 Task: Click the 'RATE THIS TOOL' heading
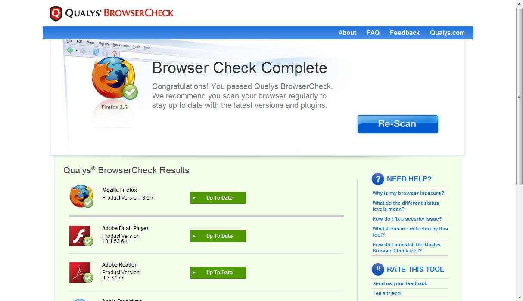click(415, 270)
